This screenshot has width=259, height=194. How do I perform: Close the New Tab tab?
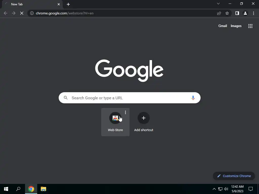click(59, 4)
